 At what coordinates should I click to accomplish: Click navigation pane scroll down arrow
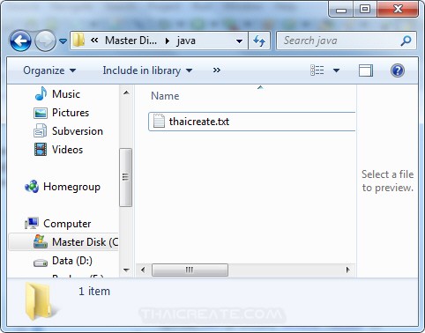[126, 270]
